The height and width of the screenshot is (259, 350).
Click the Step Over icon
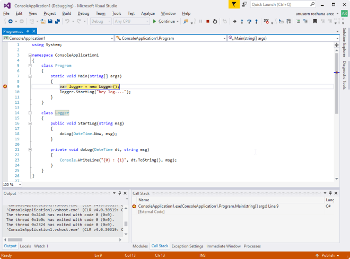pos(249,21)
